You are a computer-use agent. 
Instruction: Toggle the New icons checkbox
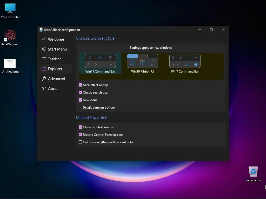(81, 100)
